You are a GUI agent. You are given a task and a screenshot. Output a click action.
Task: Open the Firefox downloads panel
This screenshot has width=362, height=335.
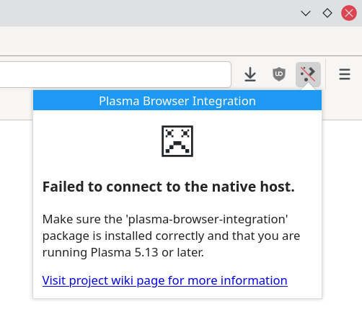(250, 74)
